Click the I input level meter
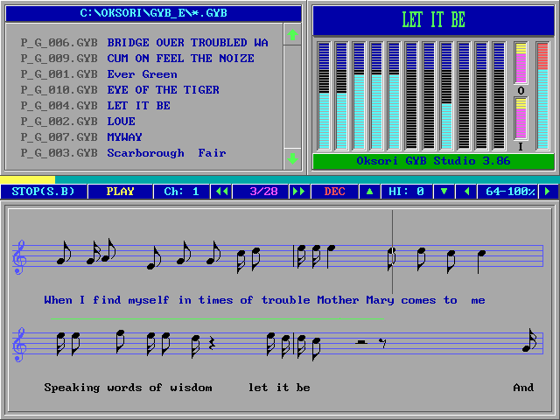The height and width of the screenshot is (420, 560). coord(521,119)
